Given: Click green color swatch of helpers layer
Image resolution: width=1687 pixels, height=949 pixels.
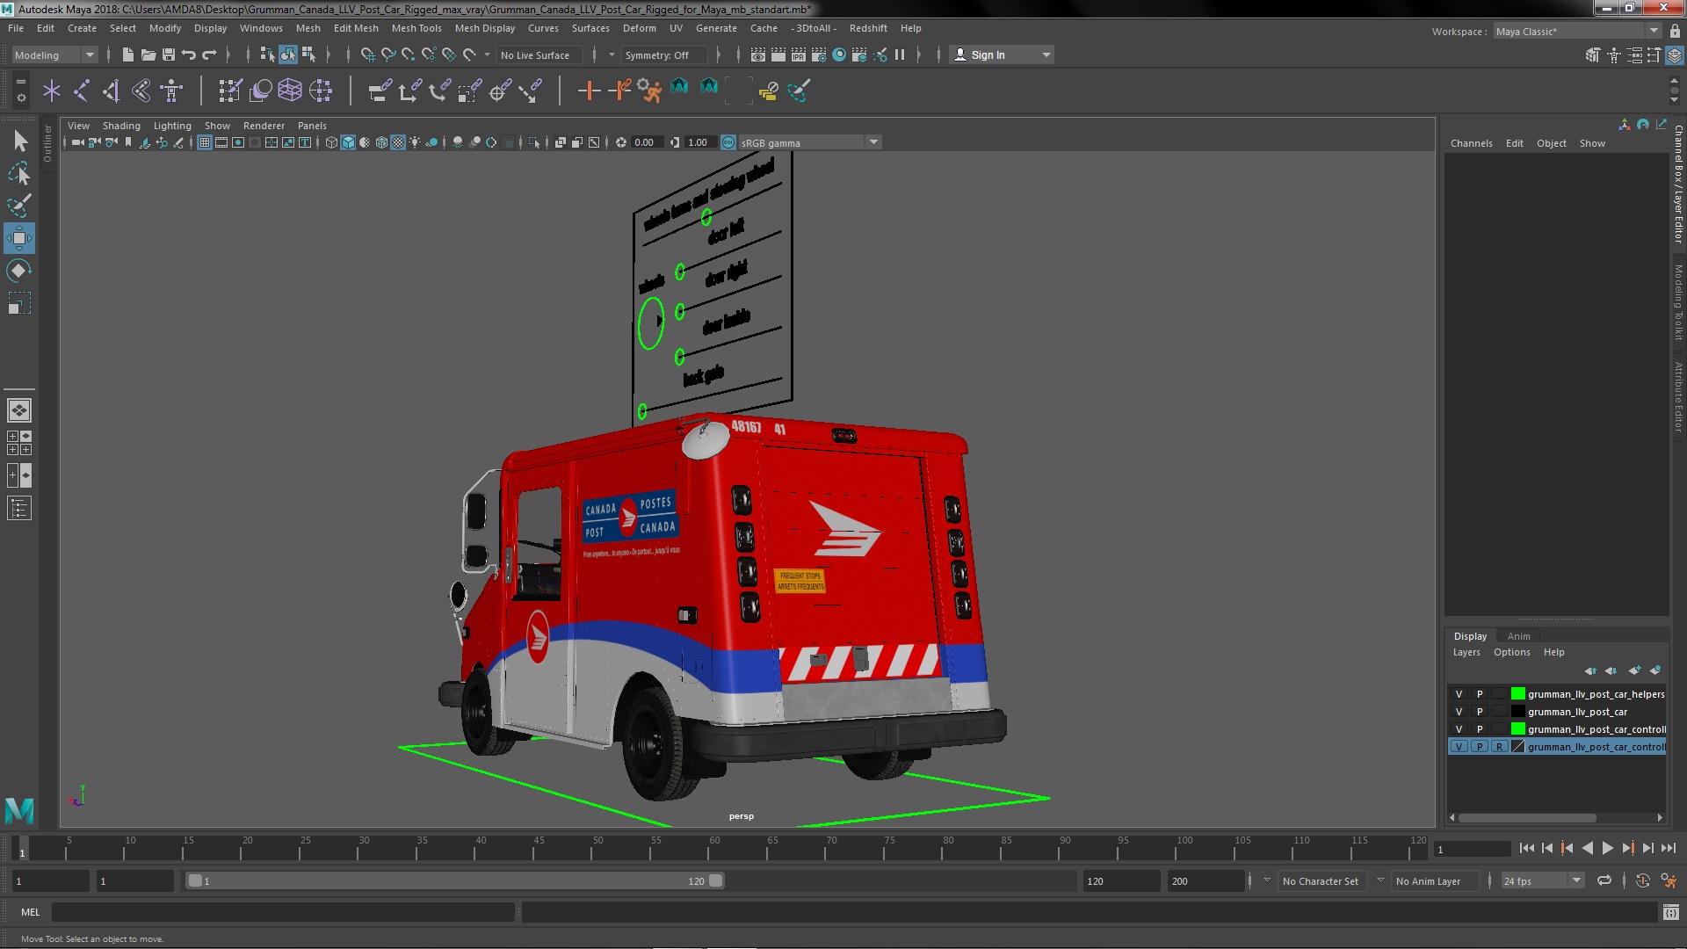Looking at the screenshot, I should tap(1517, 694).
